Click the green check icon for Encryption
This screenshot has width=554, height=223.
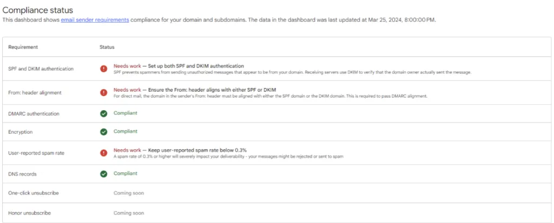pos(103,132)
